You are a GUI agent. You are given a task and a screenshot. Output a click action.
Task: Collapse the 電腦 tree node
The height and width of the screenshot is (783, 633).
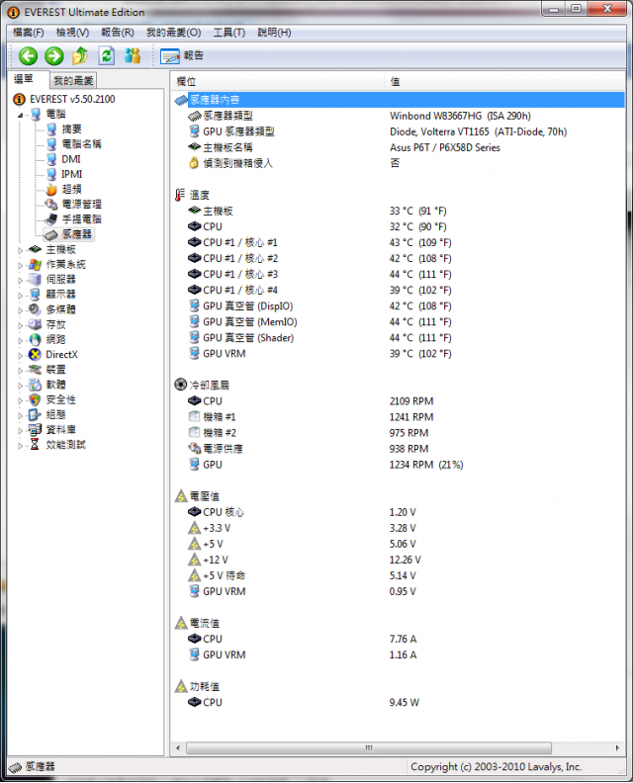21,115
